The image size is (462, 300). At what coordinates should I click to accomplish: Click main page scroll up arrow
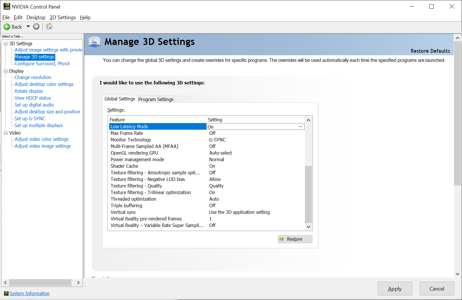(457, 38)
